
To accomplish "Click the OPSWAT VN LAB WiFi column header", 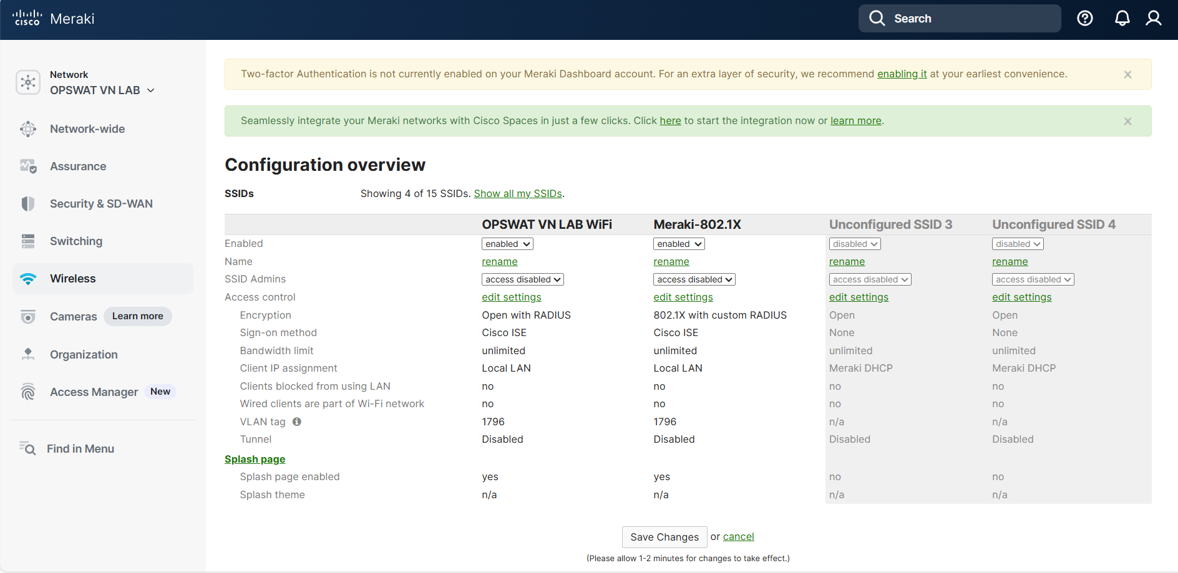I will point(547,224).
